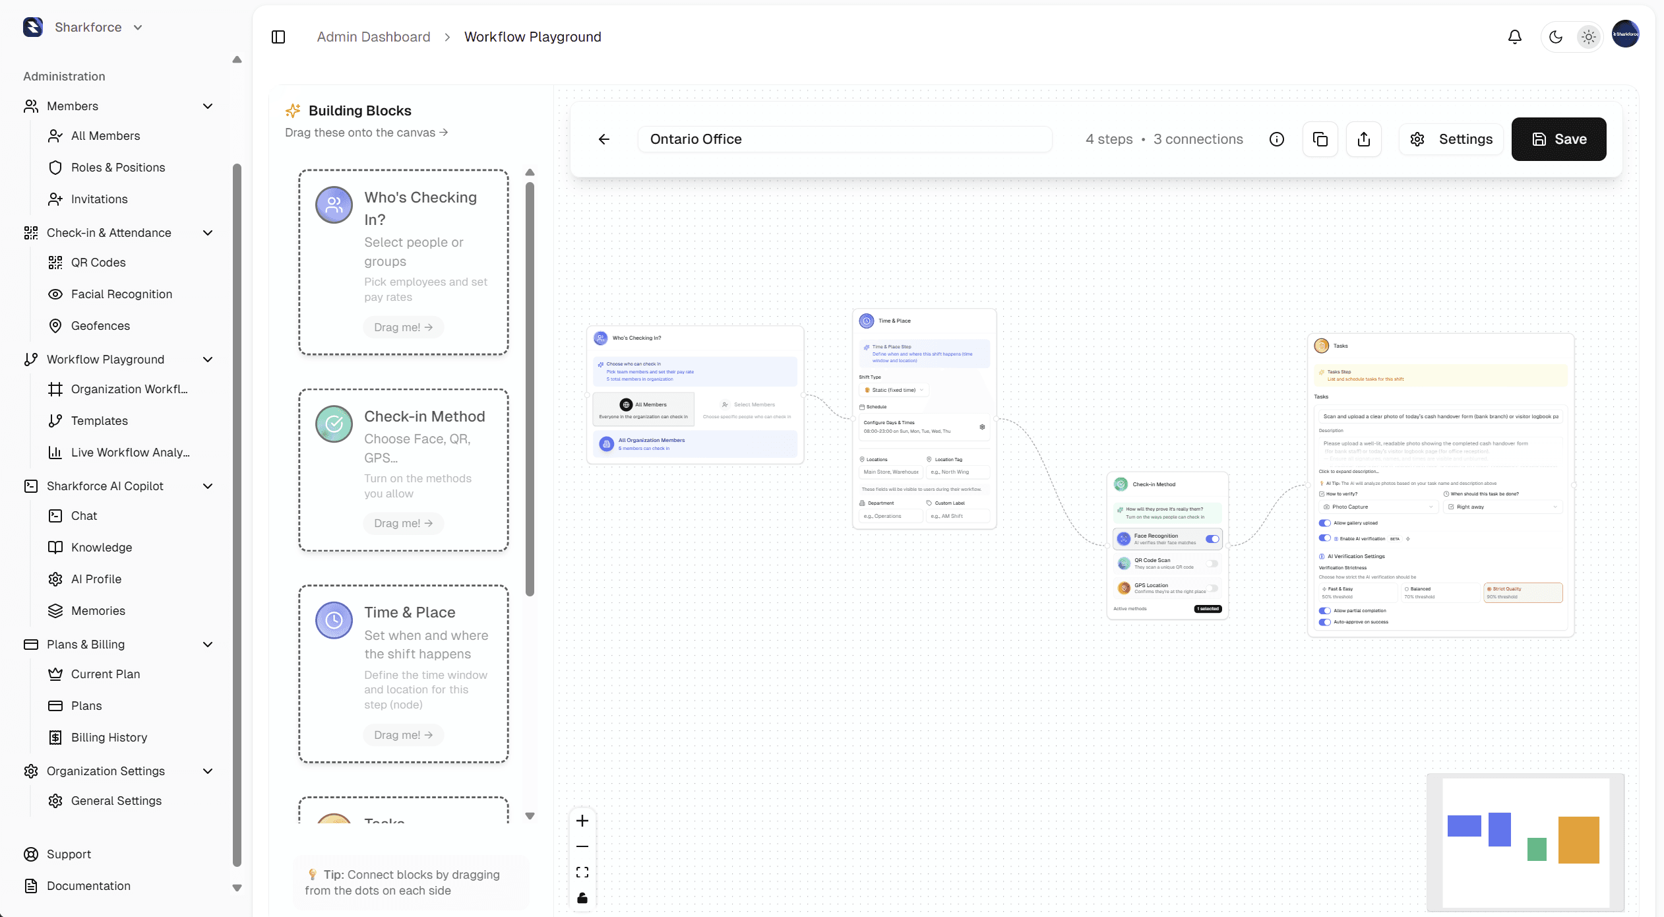Click the Time & Place building block icon
The image size is (1664, 917).
pyautogui.click(x=334, y=620)
